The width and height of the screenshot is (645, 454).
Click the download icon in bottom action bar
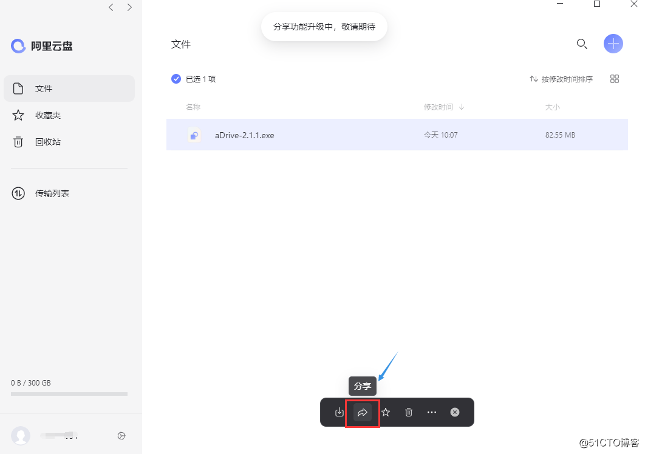[340, 412]
